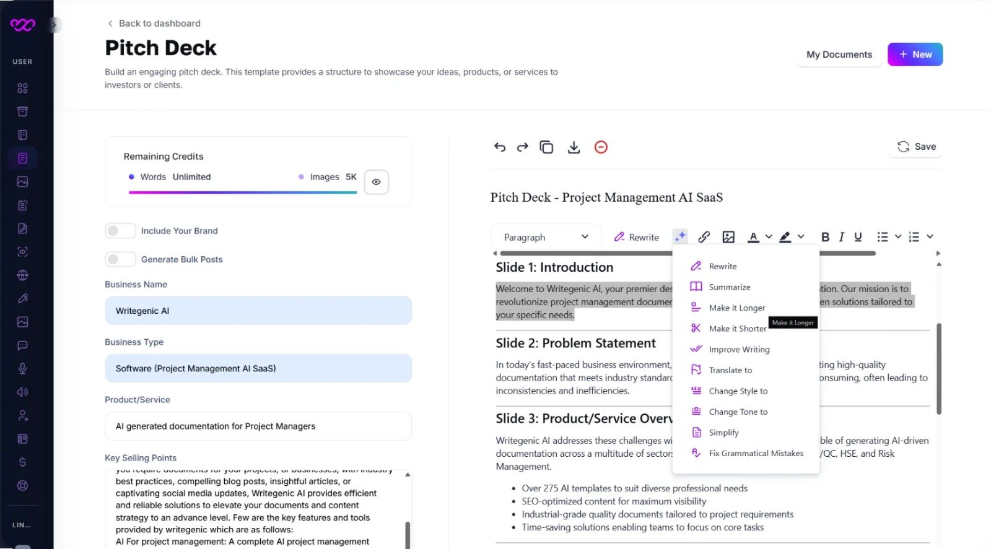
Task: Choose Fix Grammatical Mistakes menu option
Action: coord(746,453)
